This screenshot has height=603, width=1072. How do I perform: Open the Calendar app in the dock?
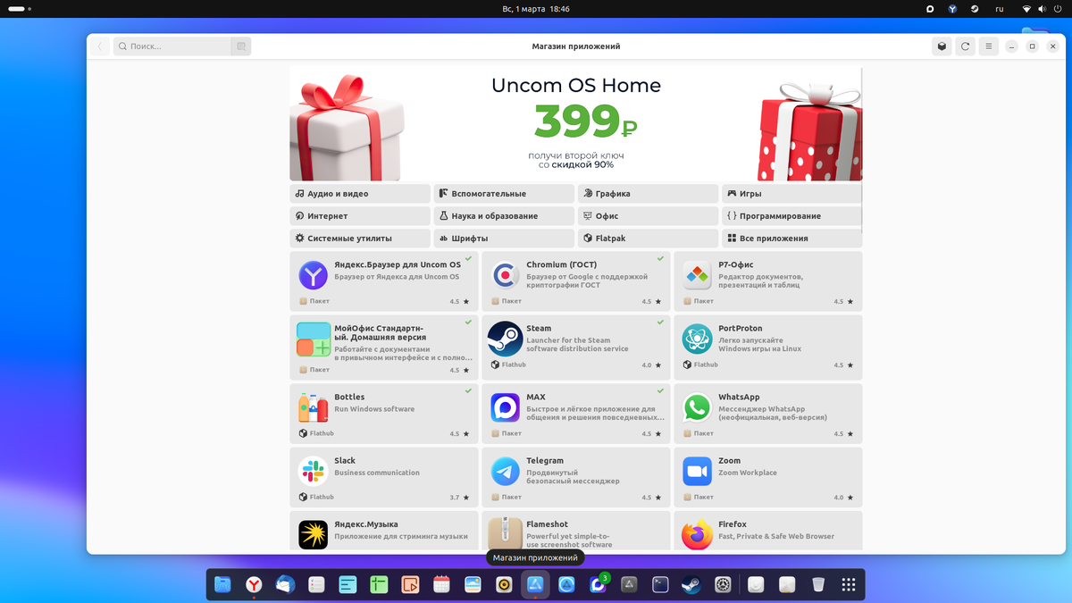pyautogui.click(x=441, y=585)
